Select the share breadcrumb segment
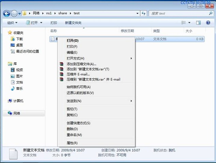The height and width of the screenshot is (163, 216). click(63, 13)
